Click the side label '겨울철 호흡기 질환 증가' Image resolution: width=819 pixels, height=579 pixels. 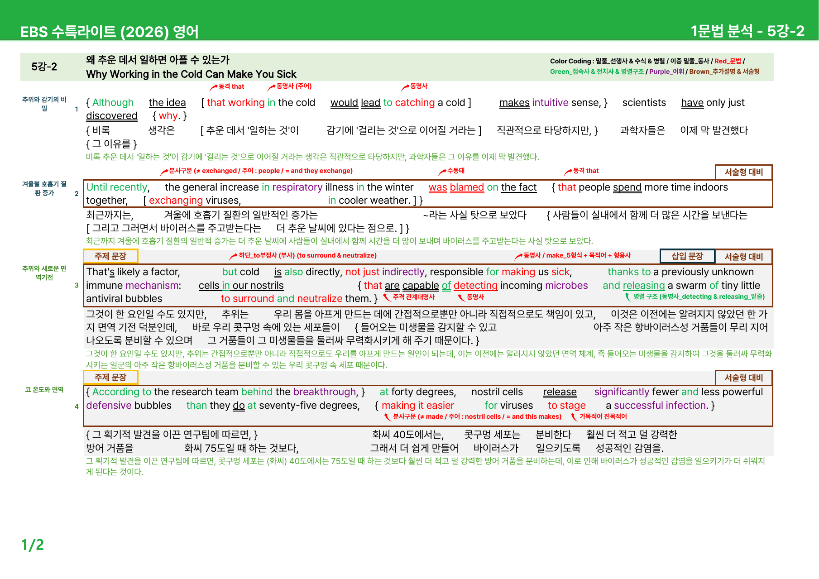click(x=44, y=188)
